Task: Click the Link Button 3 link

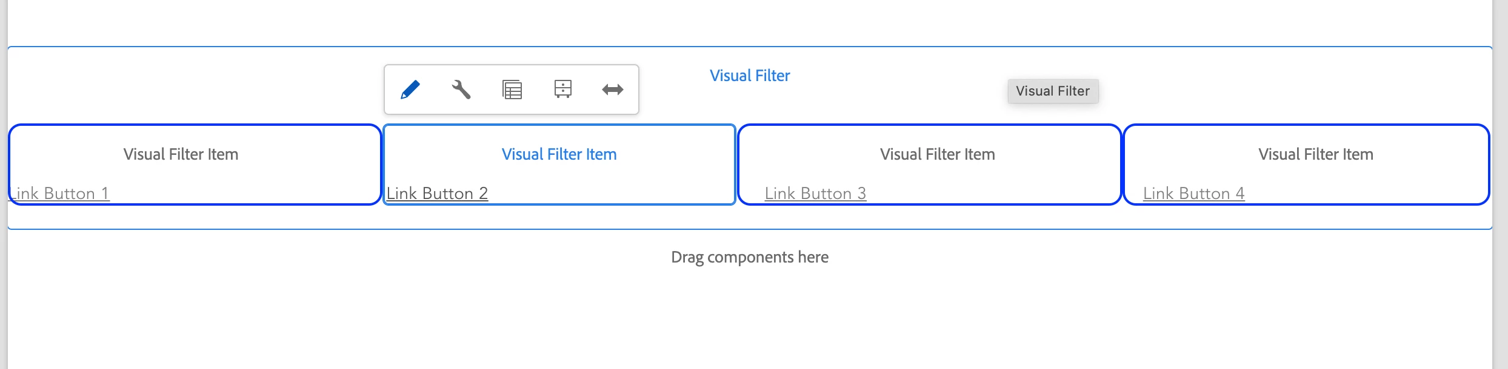Action: point(815,194)
